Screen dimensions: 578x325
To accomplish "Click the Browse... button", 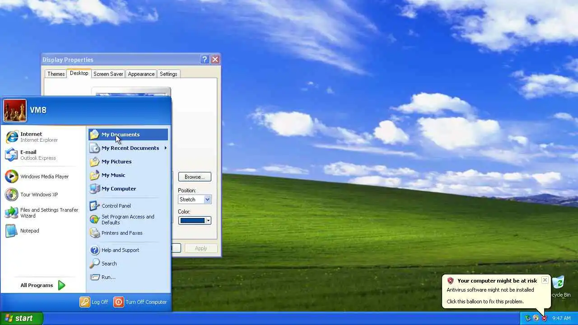I will [x=195, y=177].
